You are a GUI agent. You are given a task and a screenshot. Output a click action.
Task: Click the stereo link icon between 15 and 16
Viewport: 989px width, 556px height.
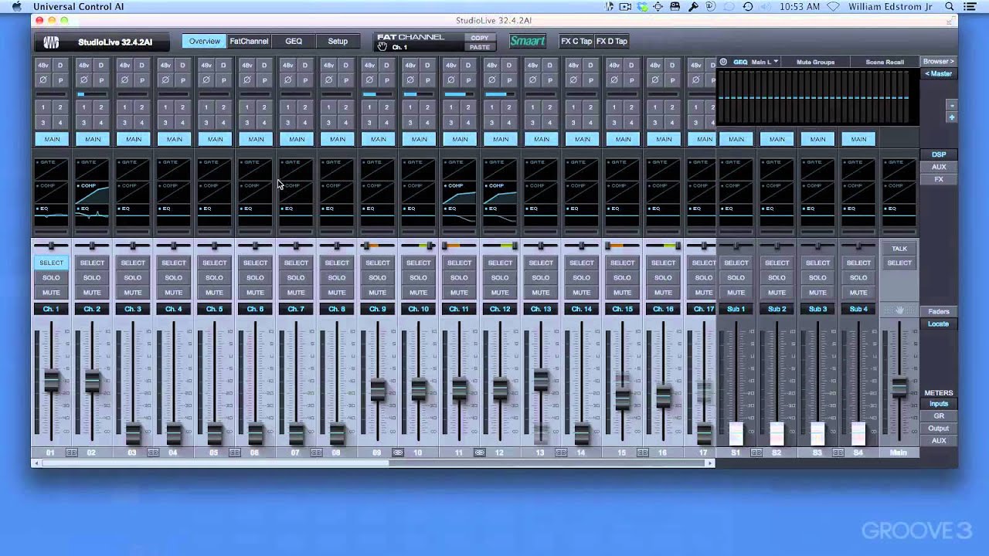point(643,453)
